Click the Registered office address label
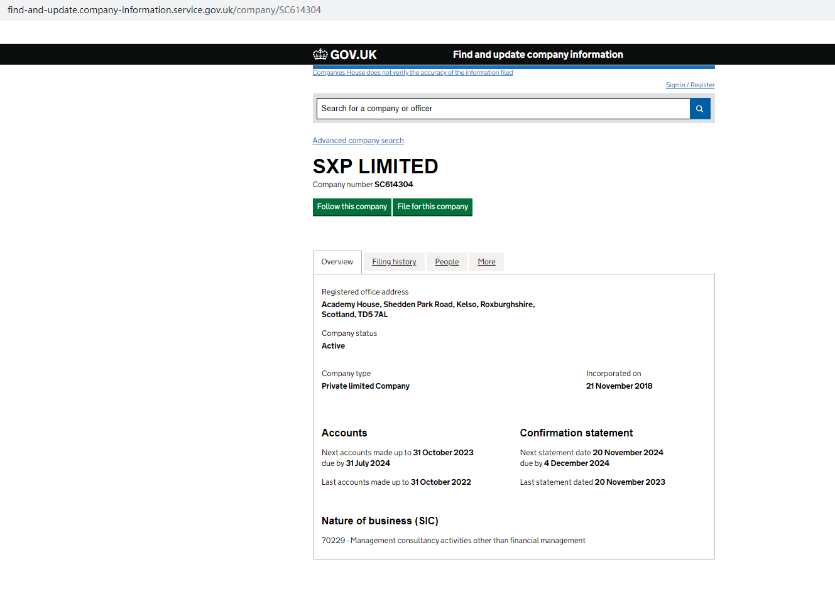835x616 pixels. pos(365,292)
